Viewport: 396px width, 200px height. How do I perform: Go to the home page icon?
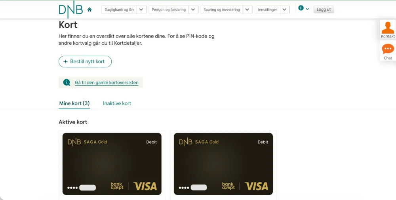click(x=89, y=10)
